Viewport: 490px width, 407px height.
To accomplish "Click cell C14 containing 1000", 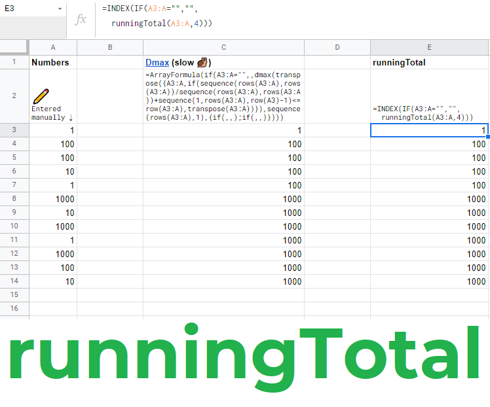I will tap(224, 281).
